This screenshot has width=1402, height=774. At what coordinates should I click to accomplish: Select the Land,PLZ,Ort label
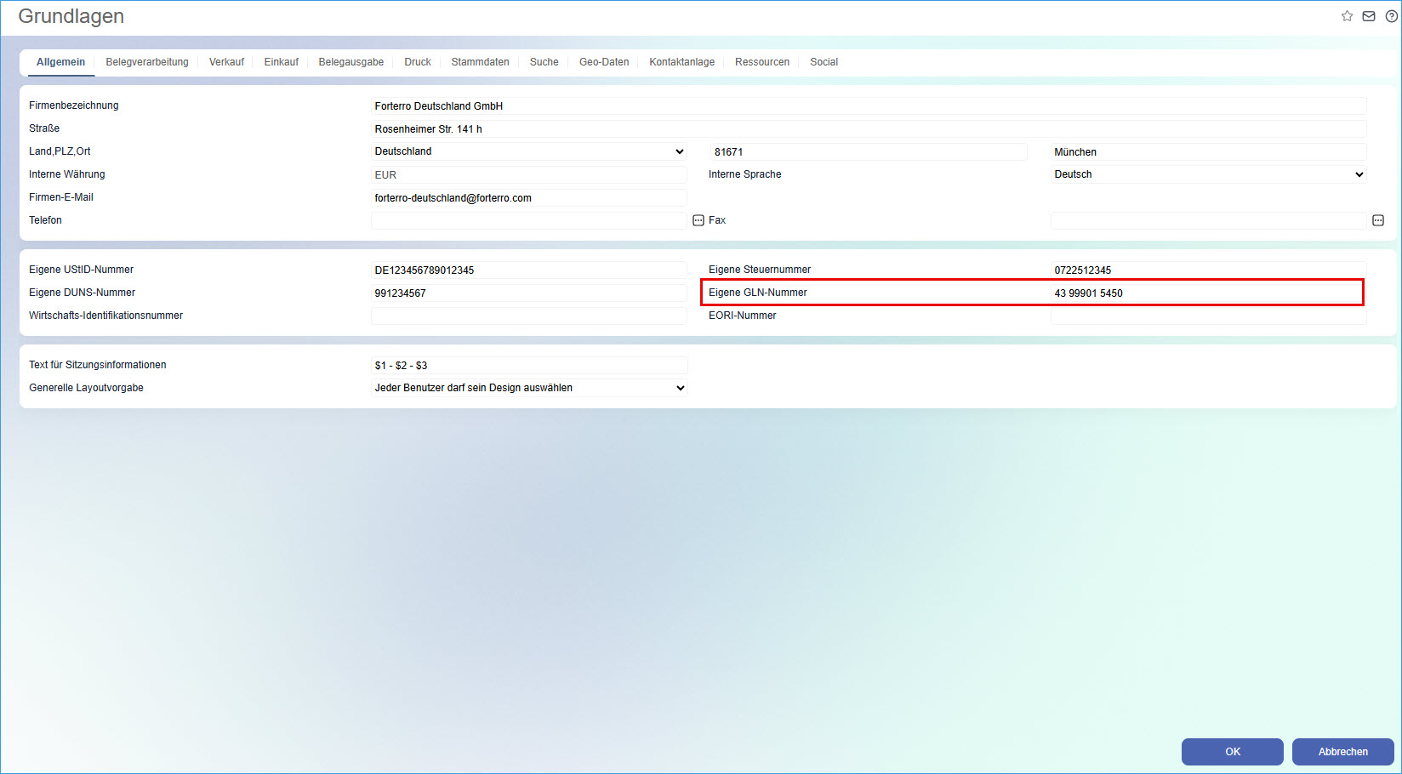pyautogui.click(x=60, y=151)
